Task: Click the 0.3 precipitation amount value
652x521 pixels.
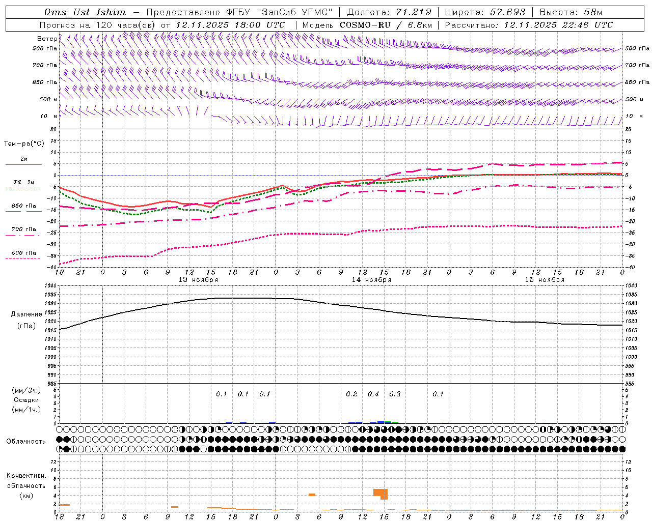Action: click(x=395, y=394)
